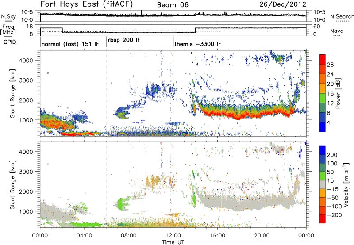The image size is (354, 245).
Task: Click the 20 dB power colorbar value
Action: 330,84
